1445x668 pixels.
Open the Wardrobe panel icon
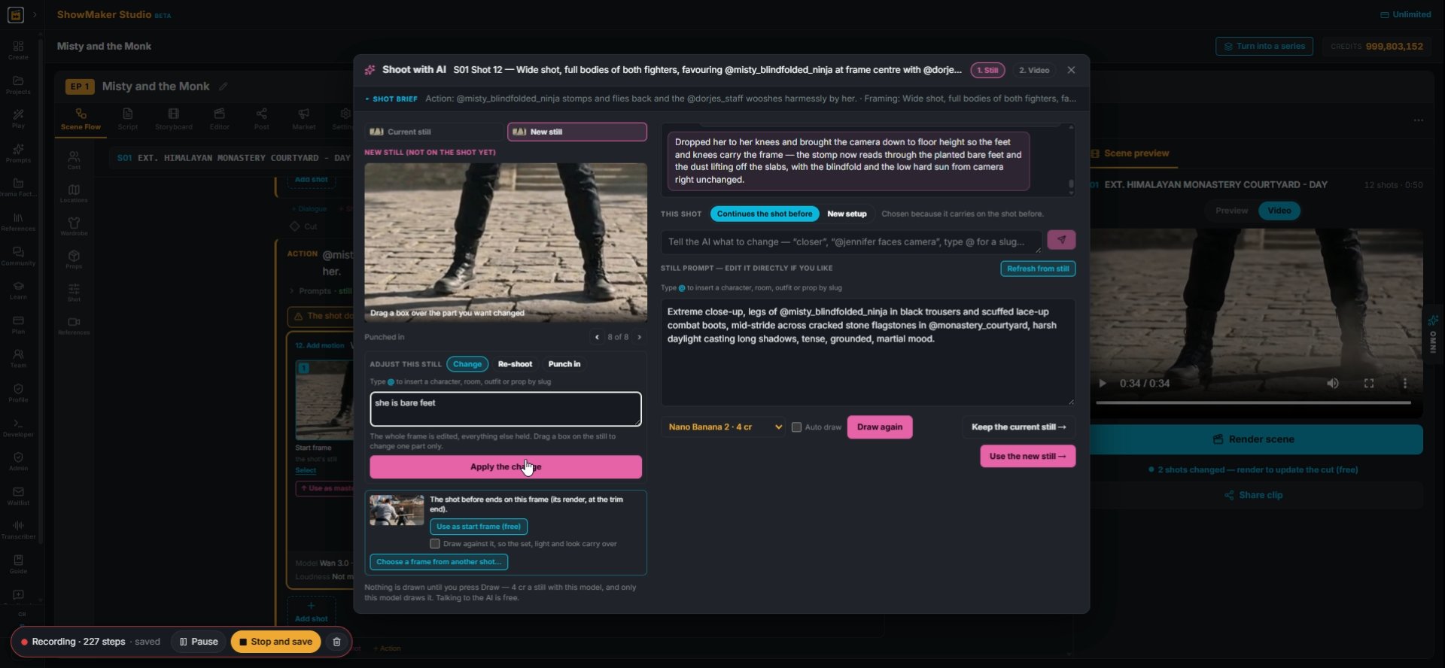(x=74, y=226)
